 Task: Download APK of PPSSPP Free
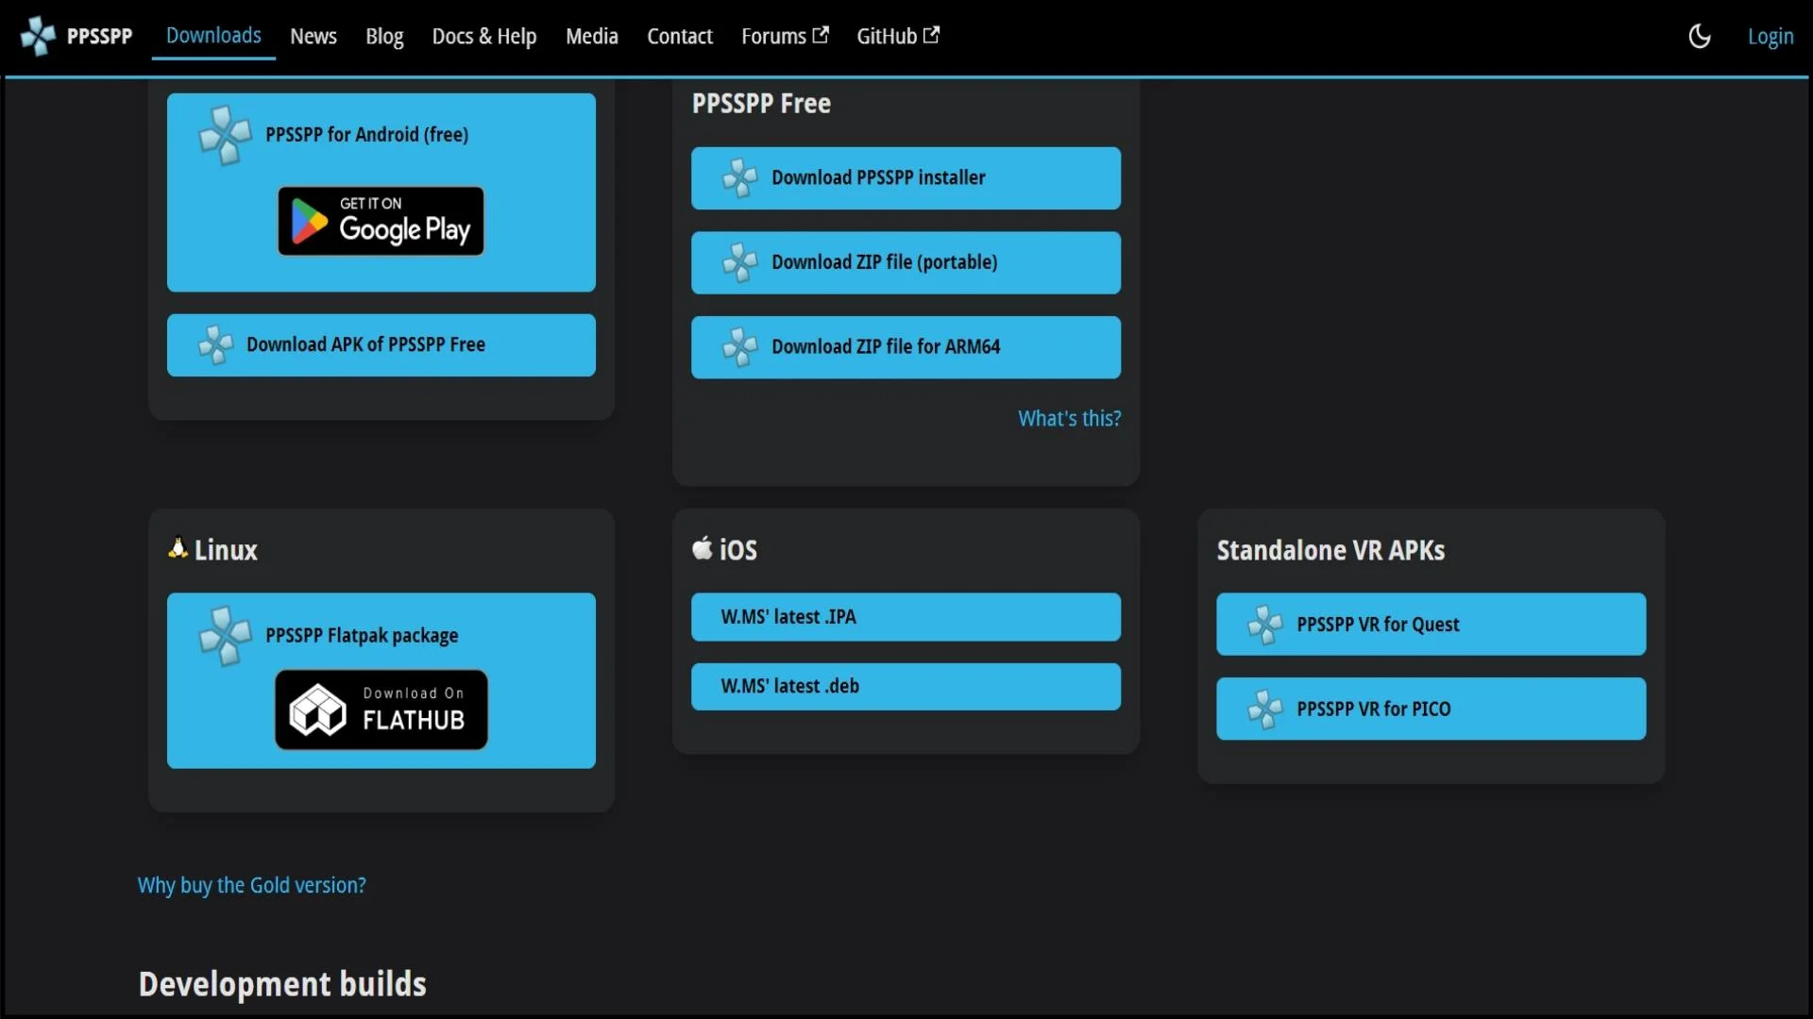381,345
